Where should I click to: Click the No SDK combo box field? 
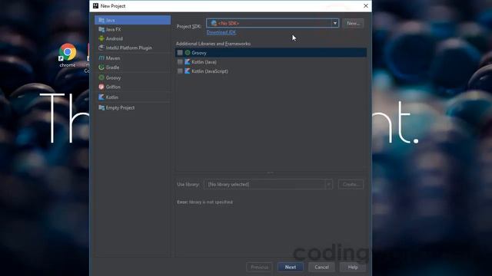pyautogui.click(x=272, y=23)
